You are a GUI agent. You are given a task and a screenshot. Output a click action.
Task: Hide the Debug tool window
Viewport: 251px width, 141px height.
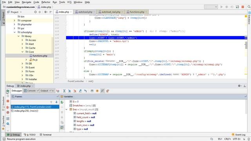pos(245,86)
